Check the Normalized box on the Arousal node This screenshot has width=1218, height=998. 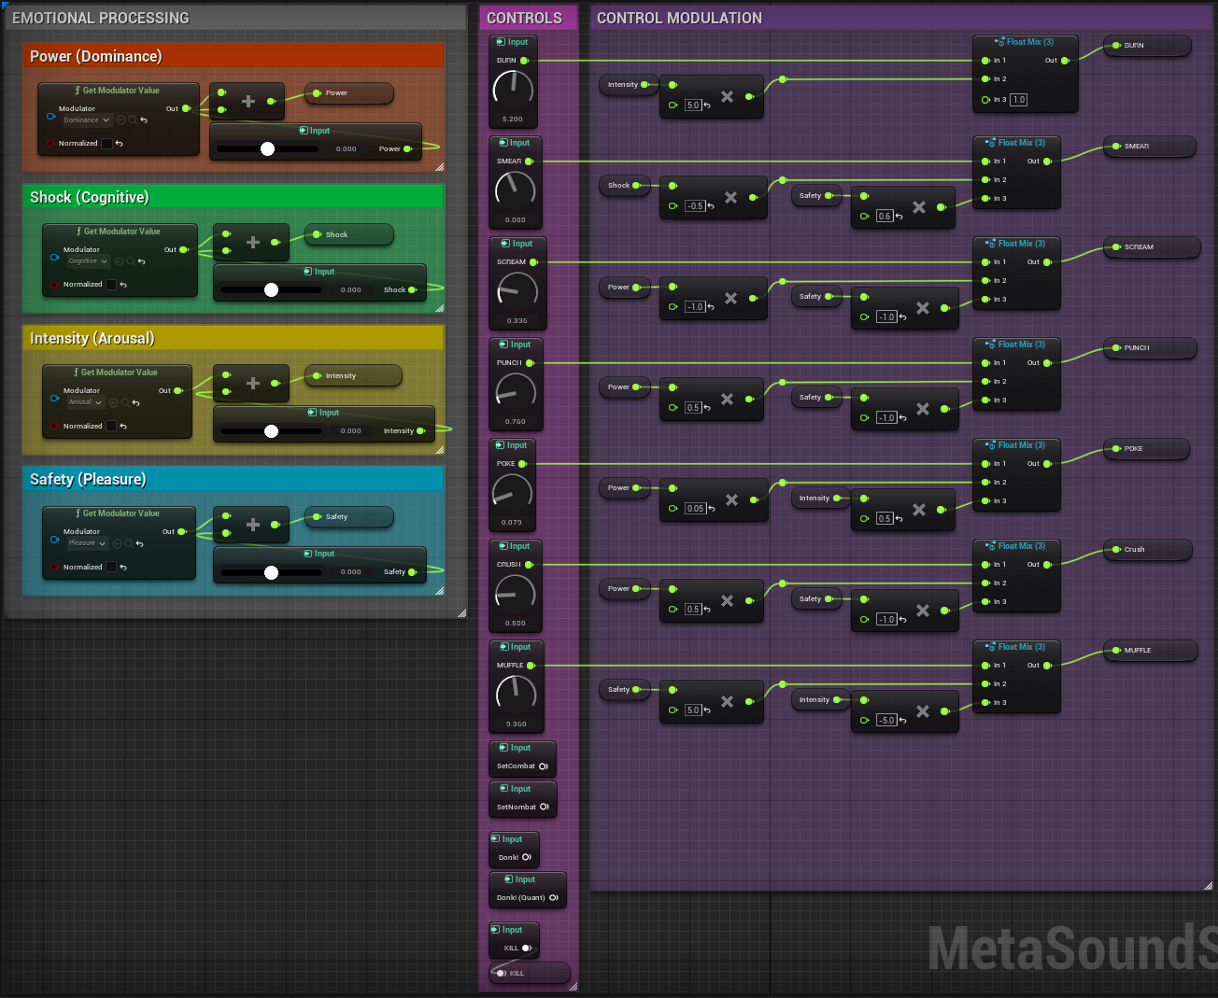pyautogui.click(x=111, y=426)
